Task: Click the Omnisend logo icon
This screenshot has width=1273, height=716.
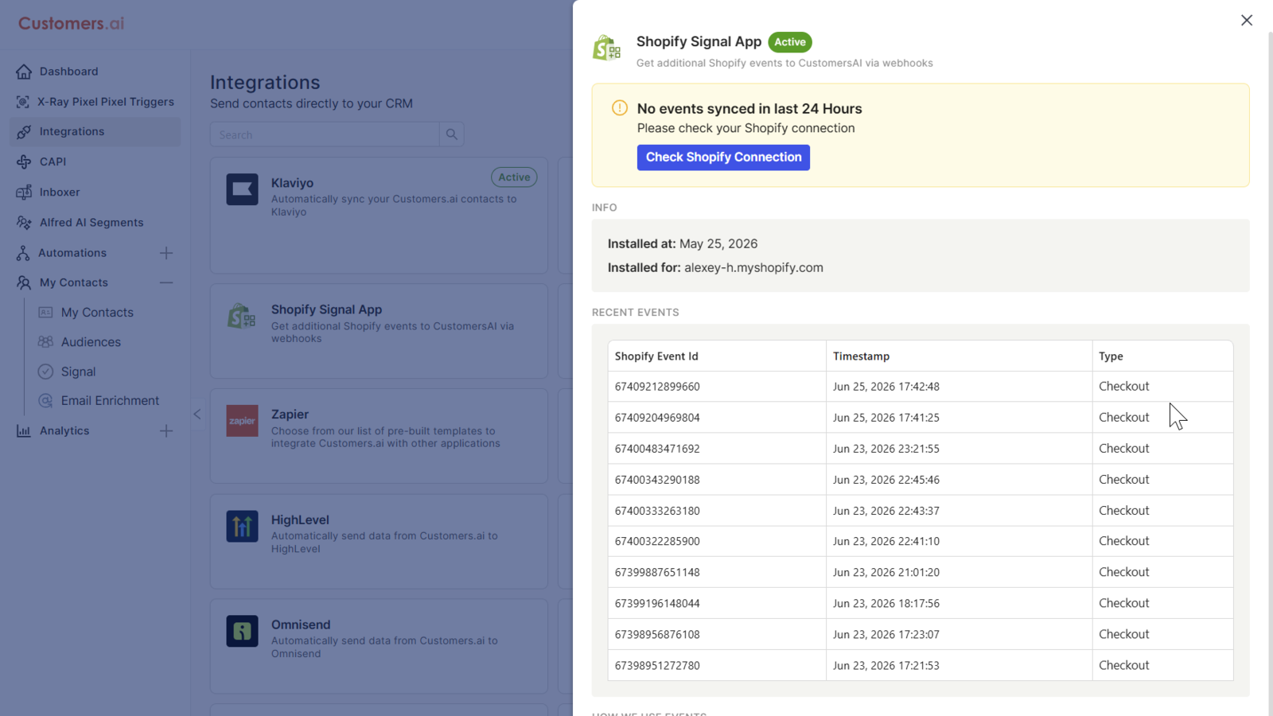Action: pos(242,631)
